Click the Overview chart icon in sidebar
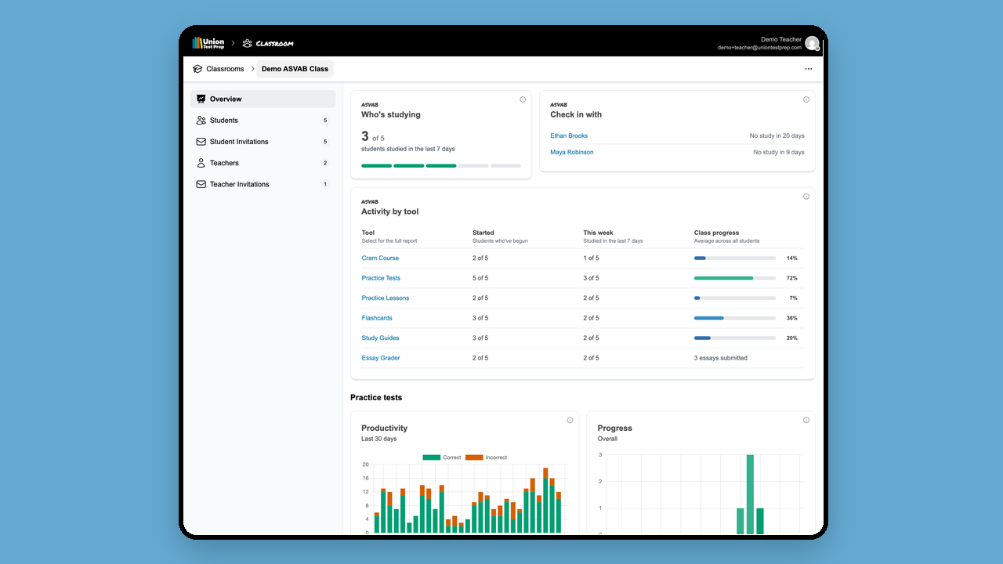 [201, 99]
